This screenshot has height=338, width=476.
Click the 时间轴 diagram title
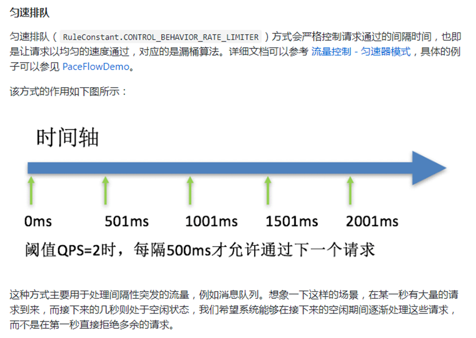pos(67,137)
